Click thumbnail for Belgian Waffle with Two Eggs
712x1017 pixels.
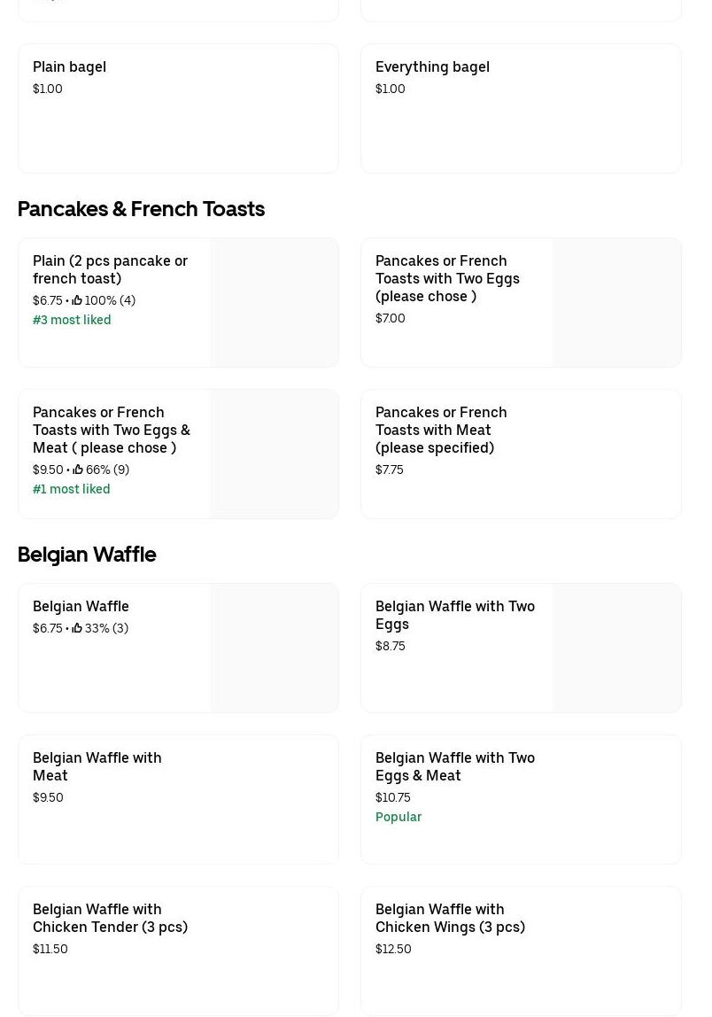(x=617, y=648)
